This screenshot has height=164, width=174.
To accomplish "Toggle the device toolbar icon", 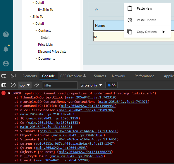I will coord(13,76).
